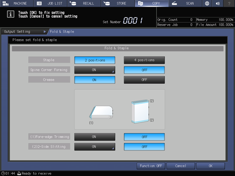Open the RECALL tab
This screenshot has width=235, height=176.
pos(84,3)
